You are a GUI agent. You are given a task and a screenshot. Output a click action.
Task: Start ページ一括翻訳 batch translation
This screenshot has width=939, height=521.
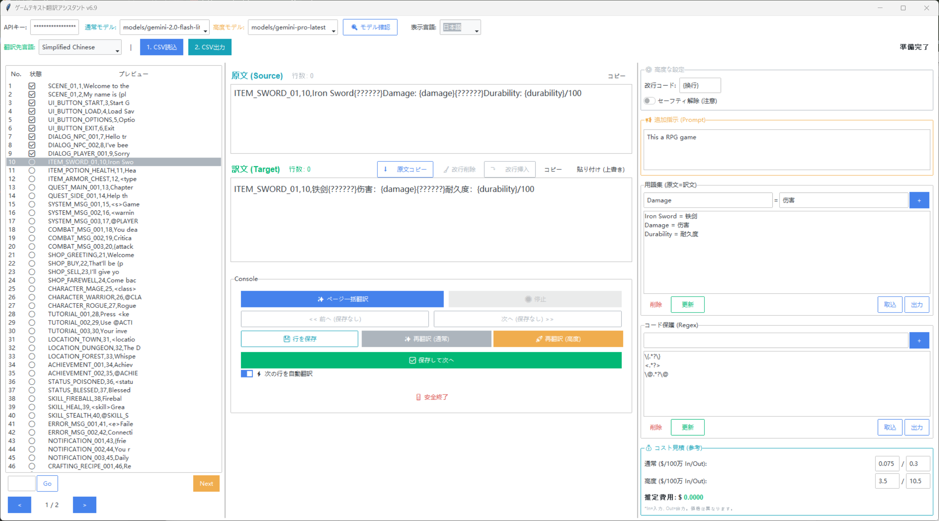point(342,299)
